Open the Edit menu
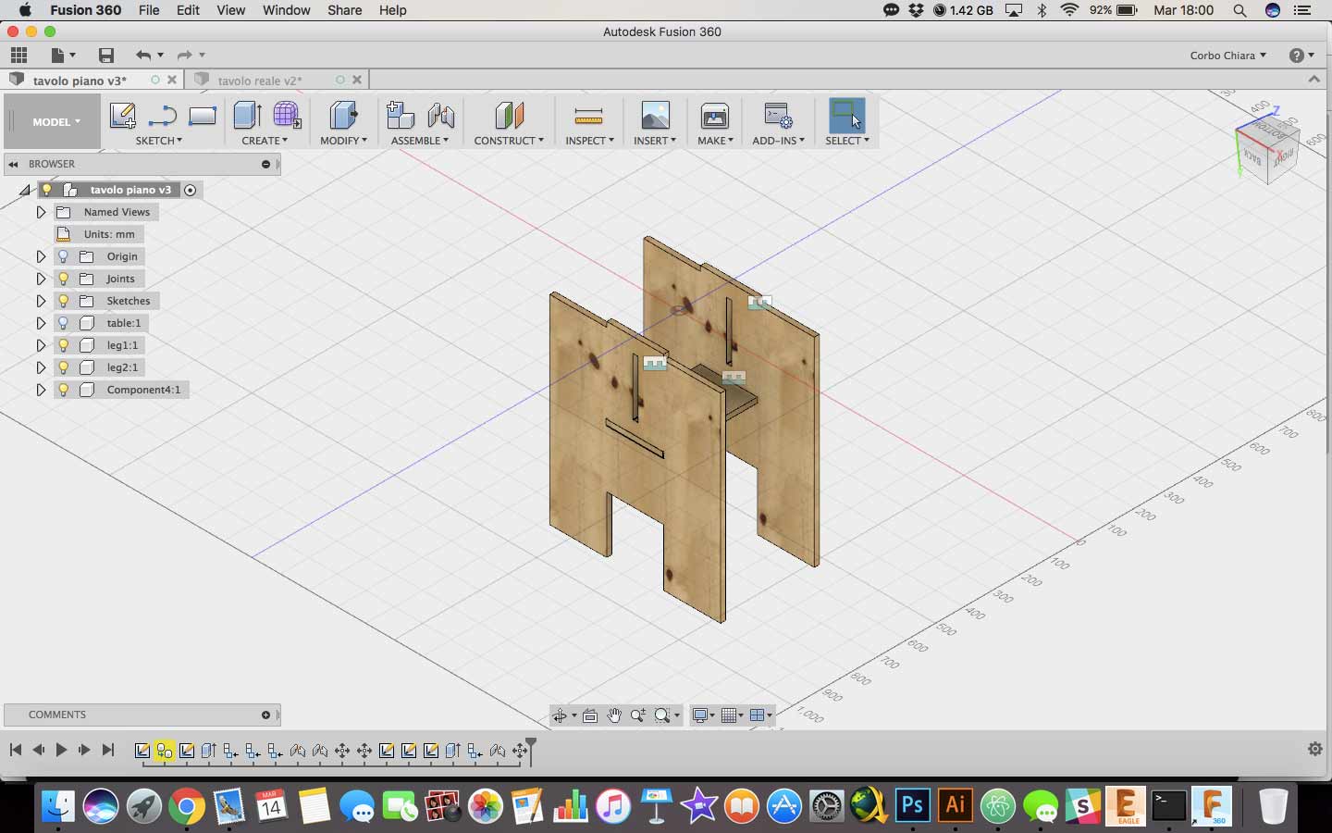Image resolution: width=1332 pixels, height=833 pixels. (188, 10)
